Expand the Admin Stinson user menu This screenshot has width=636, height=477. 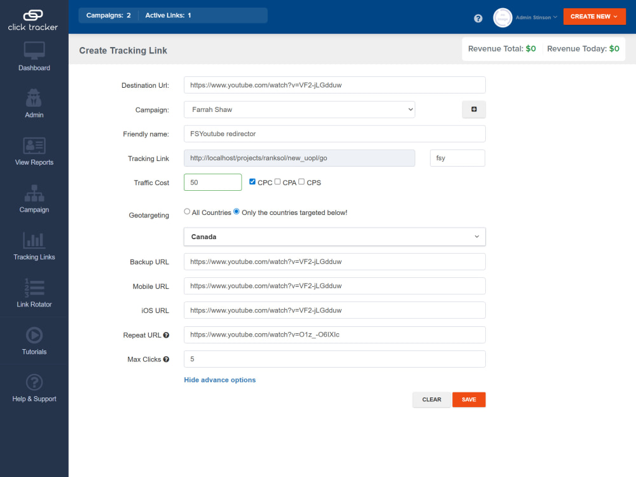[537, 17]
